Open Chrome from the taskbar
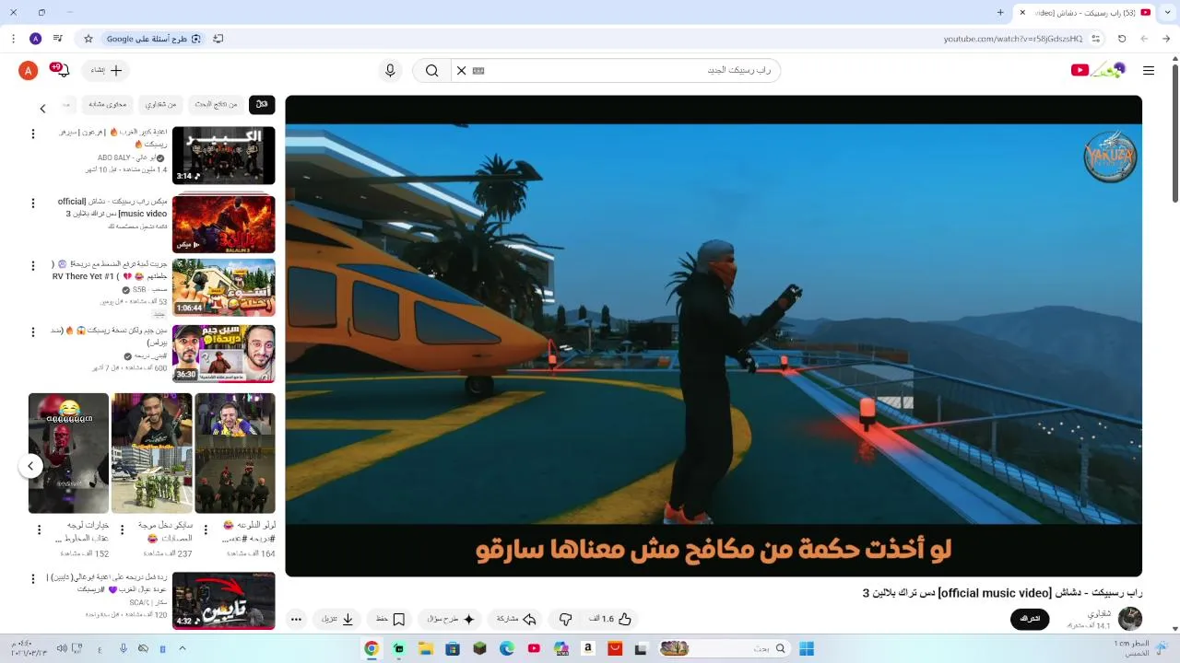1180x663 pixels. click(x=372, y=648)
